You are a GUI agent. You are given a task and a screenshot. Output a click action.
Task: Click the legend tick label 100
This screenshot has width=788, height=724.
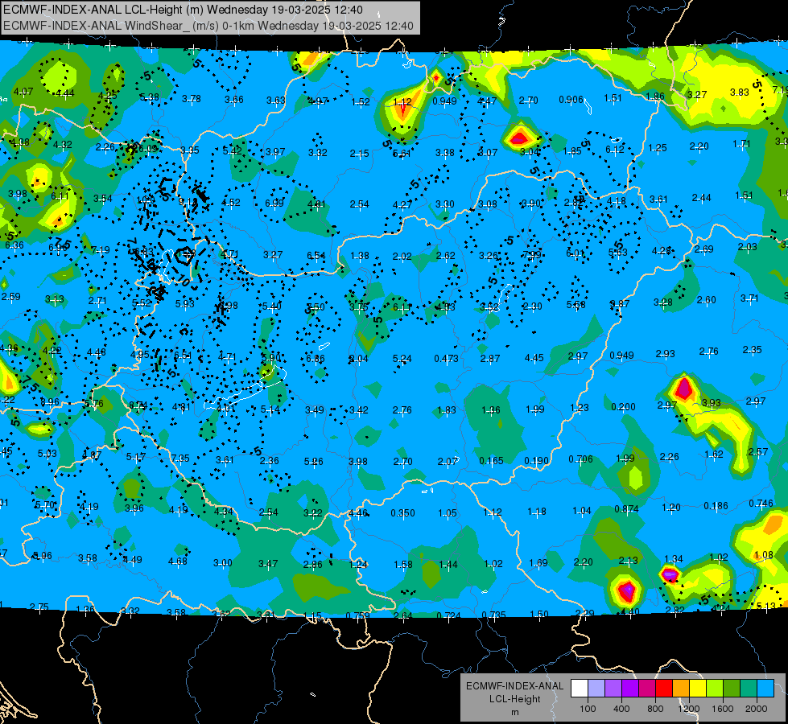pyautogui.click(x=588, y=709)
